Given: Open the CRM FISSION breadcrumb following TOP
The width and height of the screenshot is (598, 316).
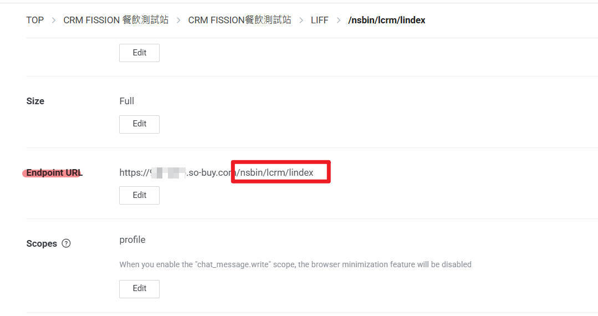Looking at the screenshot, I should pyautogui.click(x=116, y=20).
